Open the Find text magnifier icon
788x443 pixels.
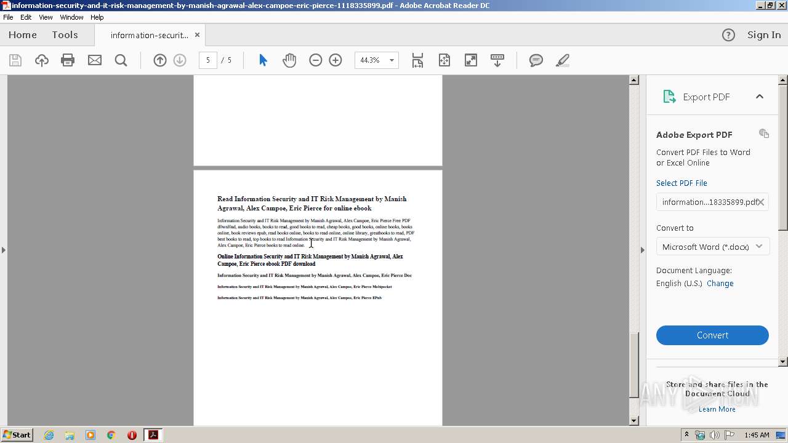tap(121, 60)
